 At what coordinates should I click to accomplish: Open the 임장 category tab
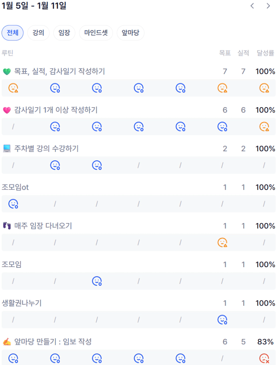64,33
